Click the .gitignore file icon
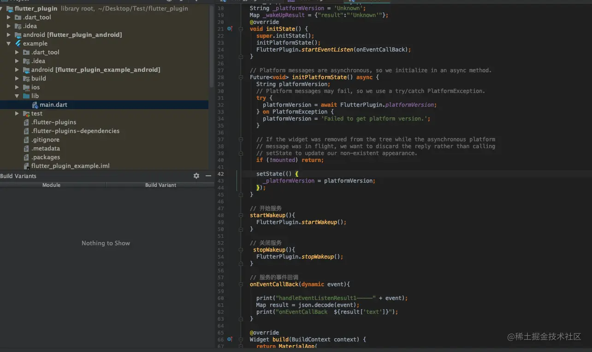The height and width of the screenshot is (352, 592). tap(27, 139)
